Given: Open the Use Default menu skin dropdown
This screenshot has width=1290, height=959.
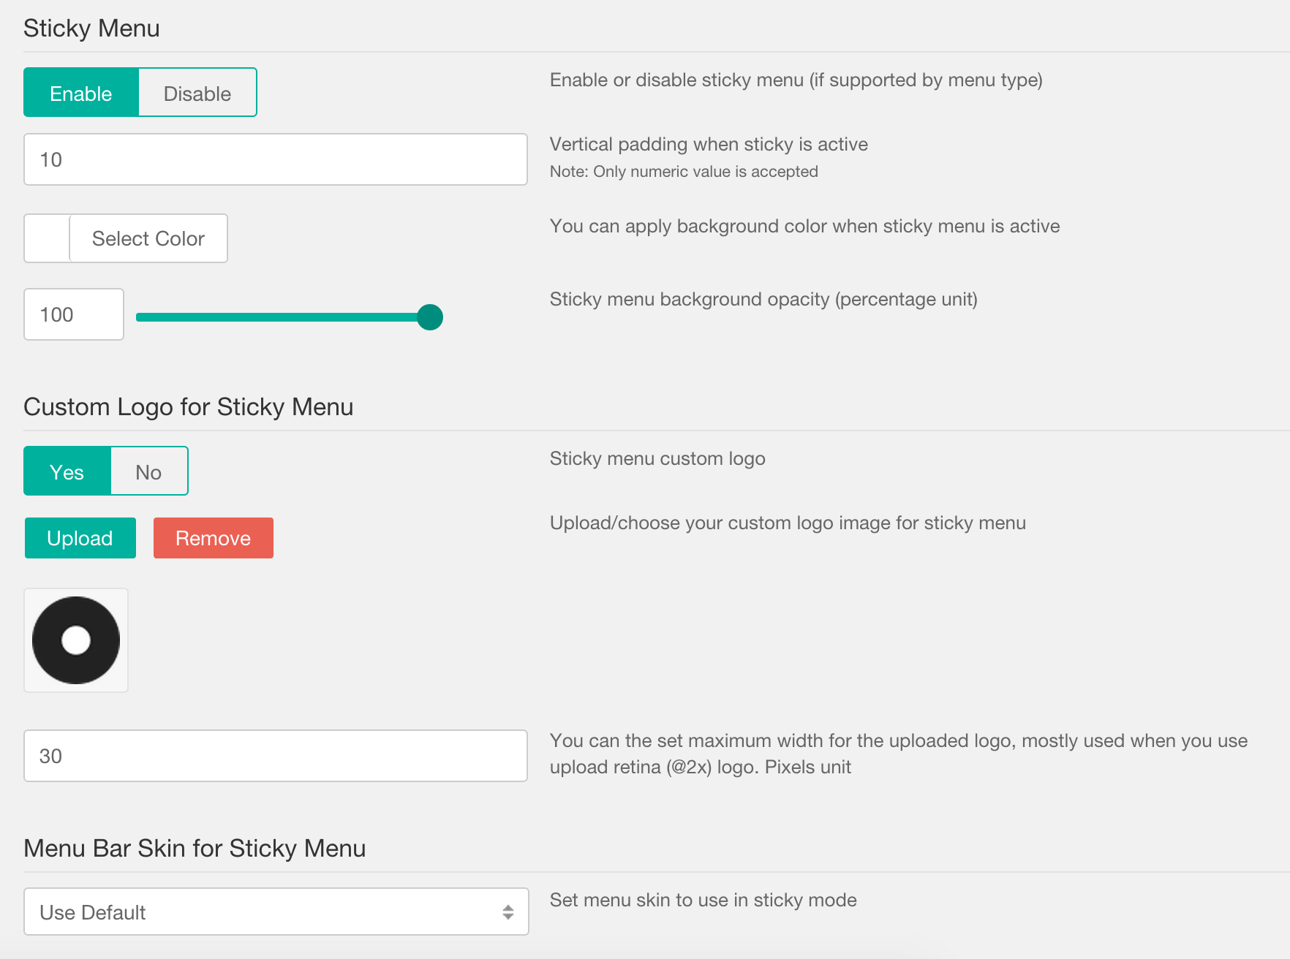Looking at the screenshot, I should (275, 911).
